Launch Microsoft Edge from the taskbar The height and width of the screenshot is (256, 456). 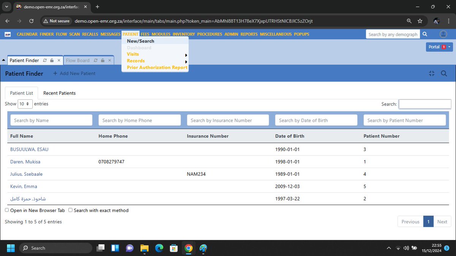click(x=159, y=248)
